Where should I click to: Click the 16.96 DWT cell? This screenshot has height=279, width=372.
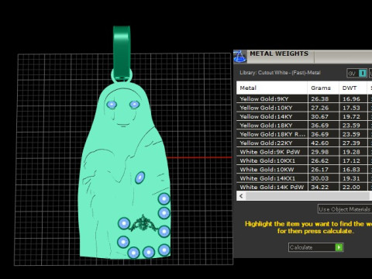353,98
